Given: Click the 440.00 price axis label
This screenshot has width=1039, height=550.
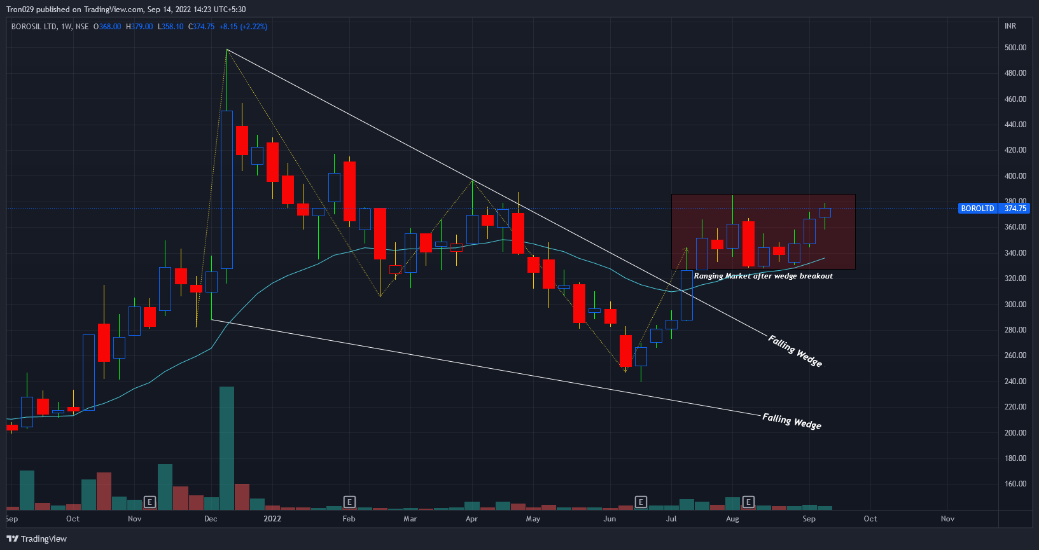Looking at the screenshot, I should (1015, 125).
